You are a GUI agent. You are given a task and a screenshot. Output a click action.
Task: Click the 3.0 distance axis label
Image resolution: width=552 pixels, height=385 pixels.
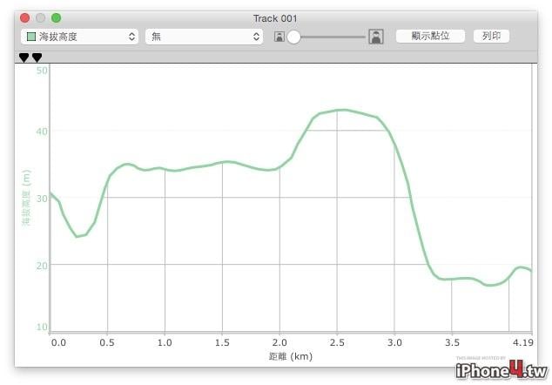point(394,342)
